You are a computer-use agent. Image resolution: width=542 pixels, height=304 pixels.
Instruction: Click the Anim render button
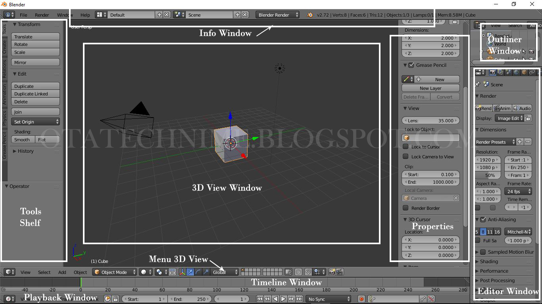point(502,108)
